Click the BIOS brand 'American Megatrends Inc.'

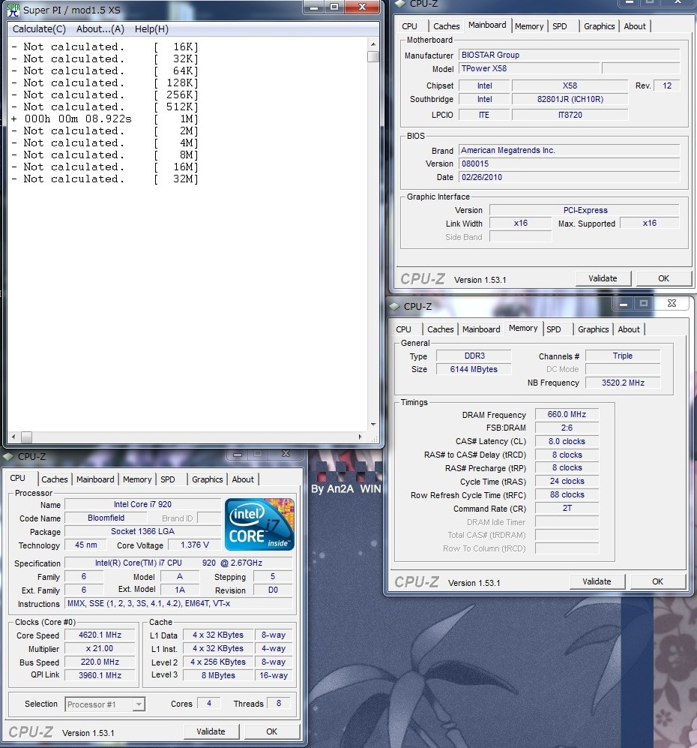tap(569, 150)
